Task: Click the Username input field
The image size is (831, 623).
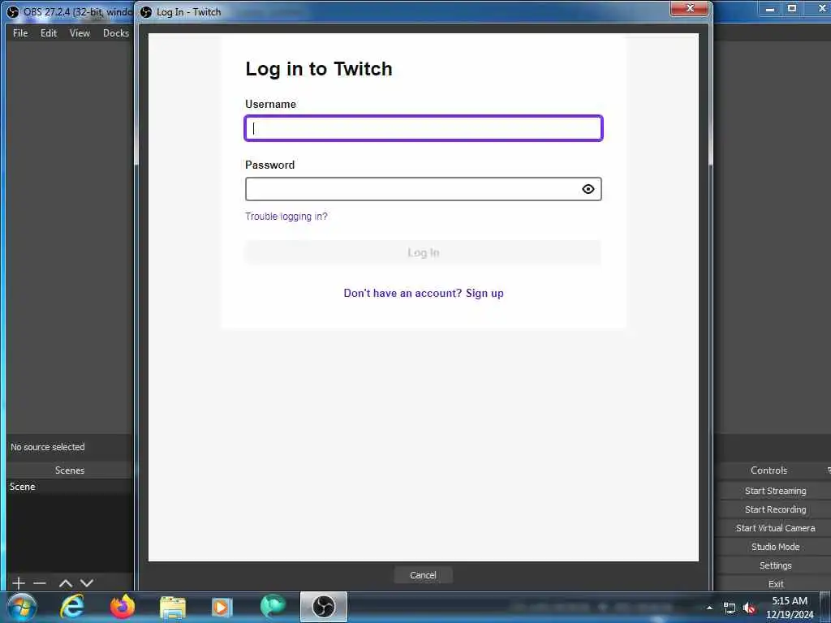Action: pyautogui.click(x=423, y=128)
